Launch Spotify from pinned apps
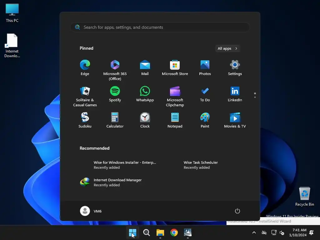The image size is (320, 240). coord(115,94)
